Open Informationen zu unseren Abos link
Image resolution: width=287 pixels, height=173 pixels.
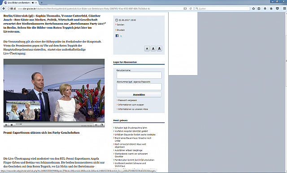tap(133, 109)
